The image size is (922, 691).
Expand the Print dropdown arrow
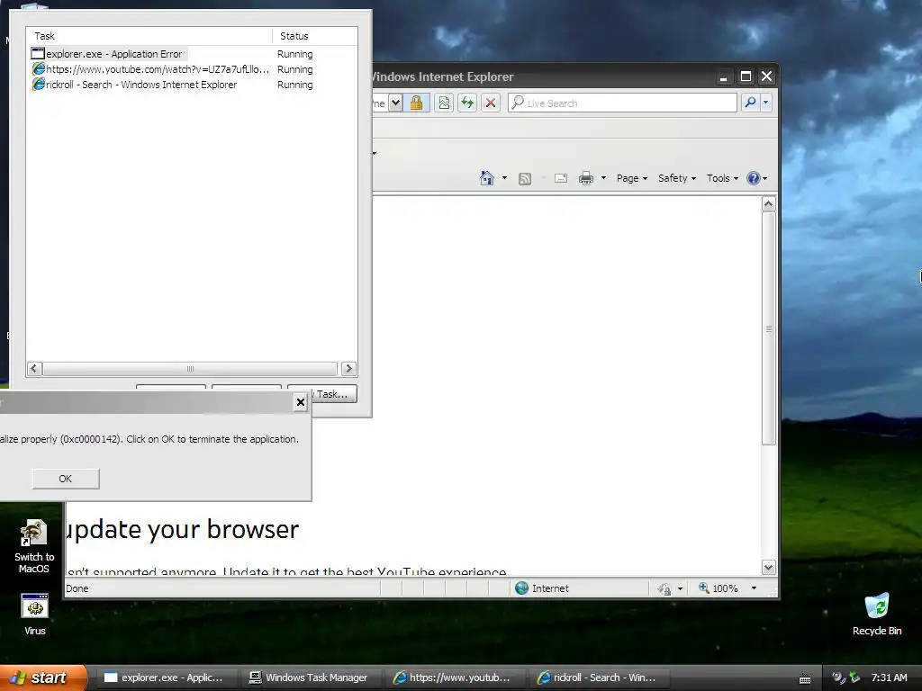pos(603,178)
